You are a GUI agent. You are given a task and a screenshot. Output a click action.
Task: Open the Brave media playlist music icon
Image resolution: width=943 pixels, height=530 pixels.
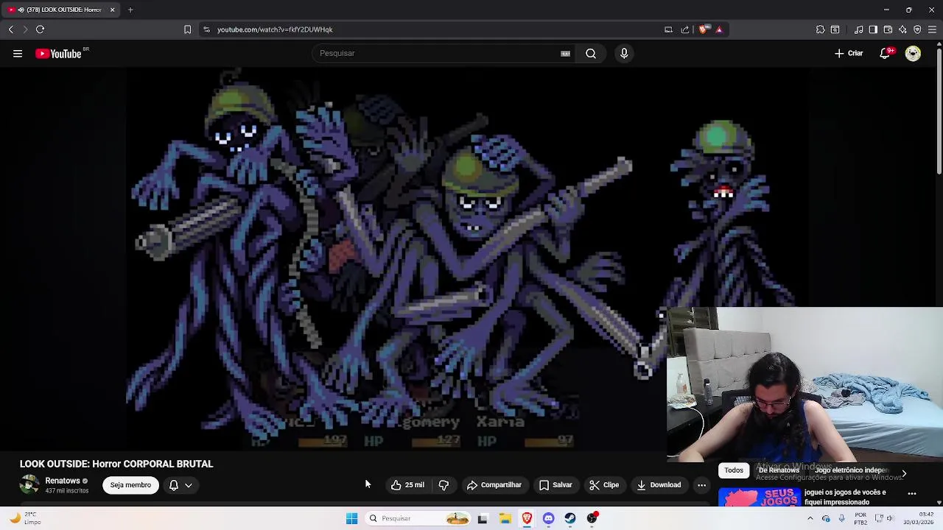coord(858,29)
